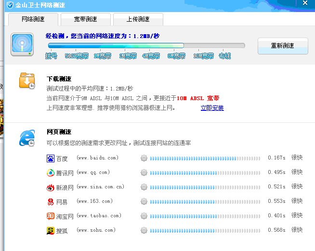Click the 0.495s time value
Viewport: 315px width, 251px height.
276,172
